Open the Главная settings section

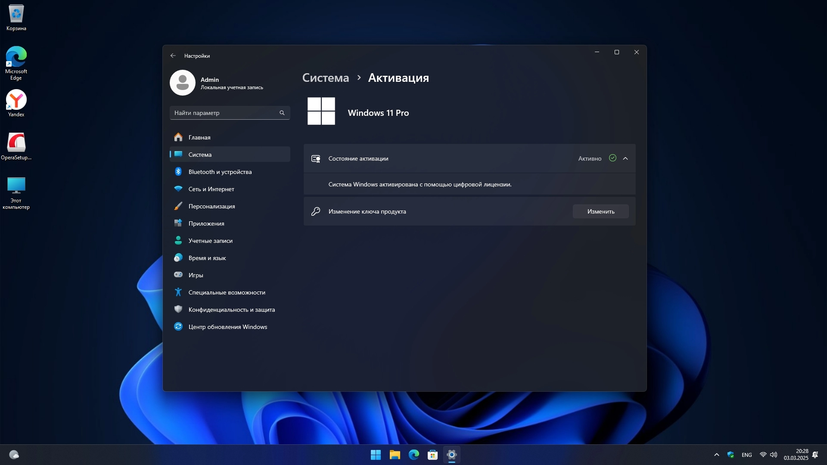coord(199,137)
